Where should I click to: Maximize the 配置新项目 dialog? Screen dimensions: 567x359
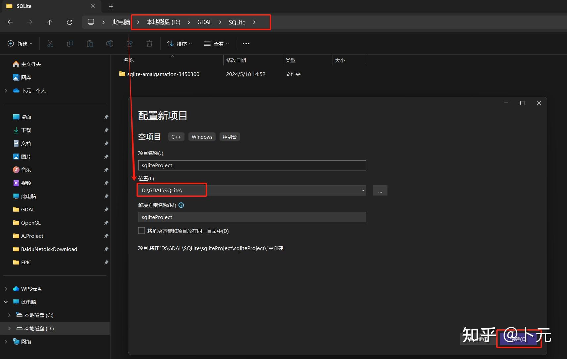pyautogui.click(x=522, y=103)
